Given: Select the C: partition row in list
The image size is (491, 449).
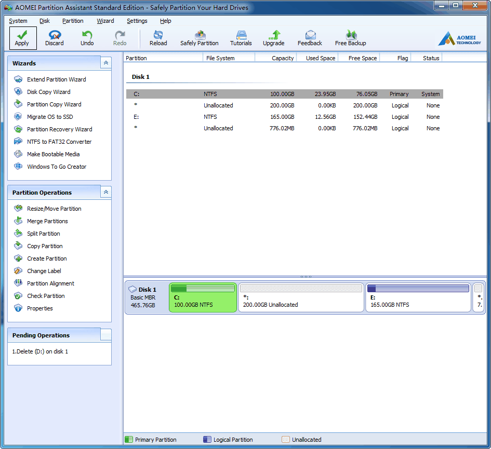Looking at the screenshot, I should pos(285,94).
